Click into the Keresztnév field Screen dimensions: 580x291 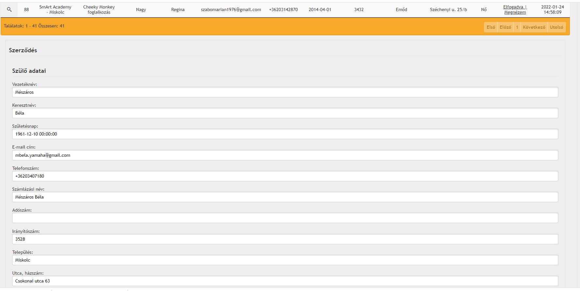(285, 113)
